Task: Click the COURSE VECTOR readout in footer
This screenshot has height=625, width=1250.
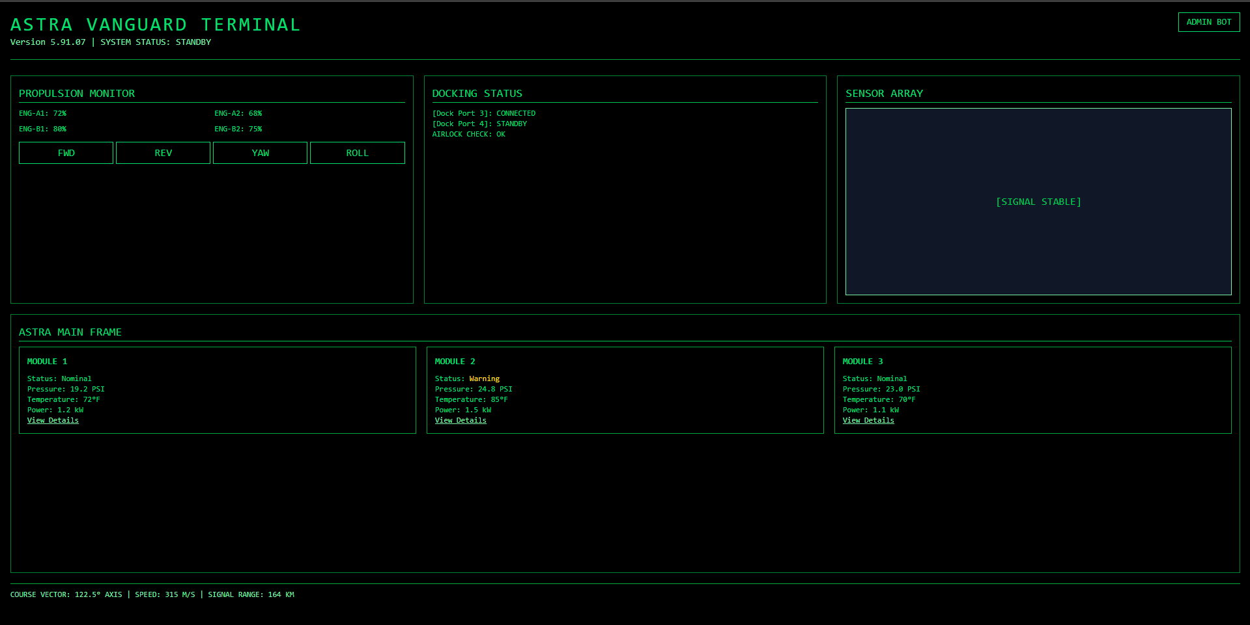Action: coord(66,594)
